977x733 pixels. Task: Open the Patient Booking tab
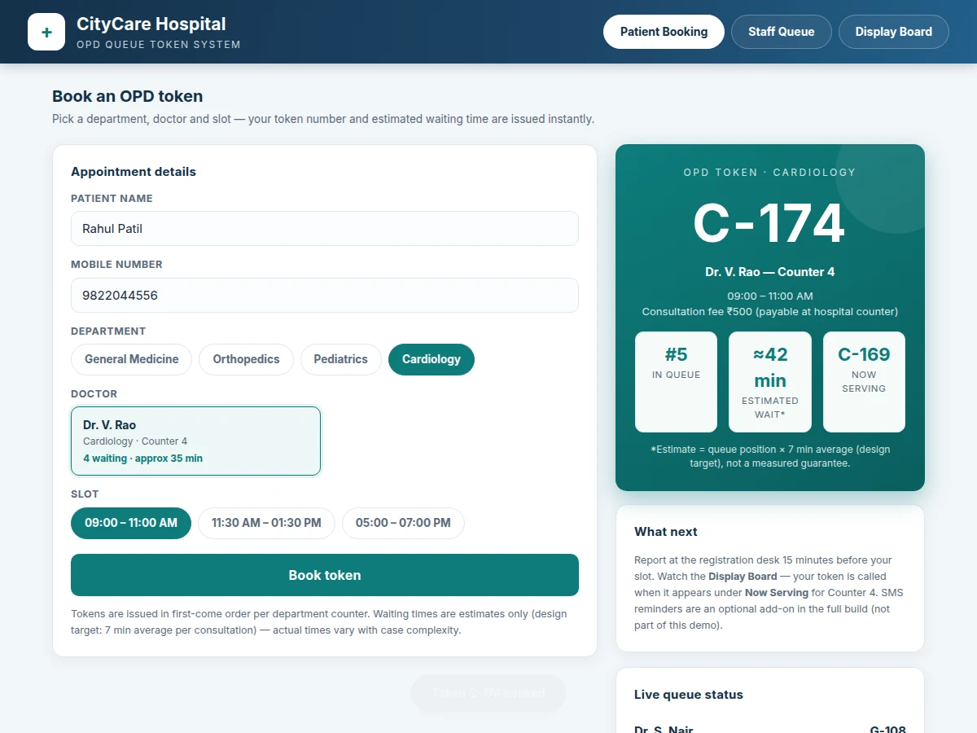(x=664, y=32)
